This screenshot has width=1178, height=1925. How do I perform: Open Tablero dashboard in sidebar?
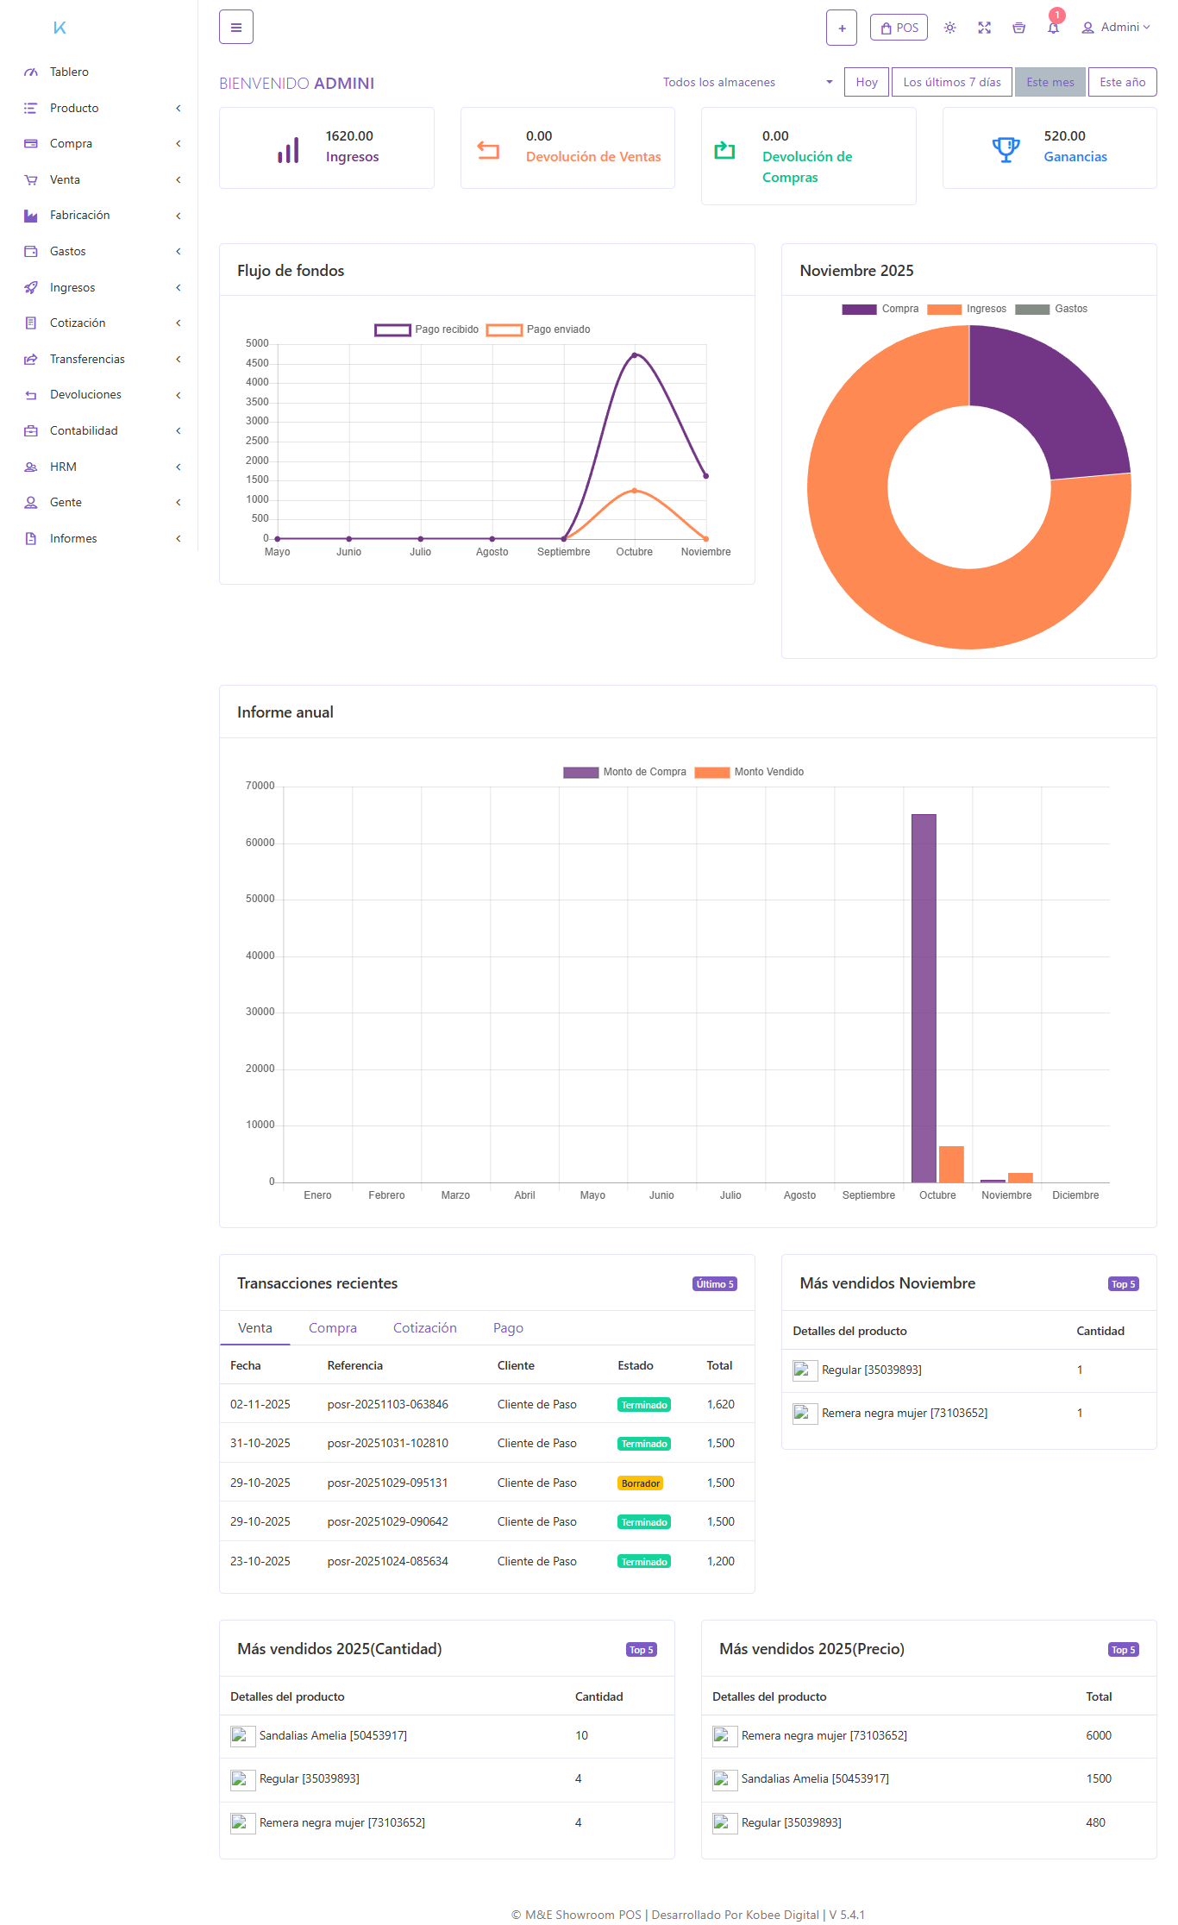click(69, 72)
